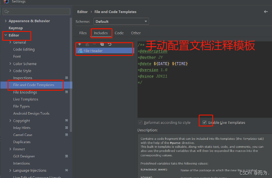Select File Header template in list
Image resolution: width=272 pixels, height=178 pixels.
105,51
